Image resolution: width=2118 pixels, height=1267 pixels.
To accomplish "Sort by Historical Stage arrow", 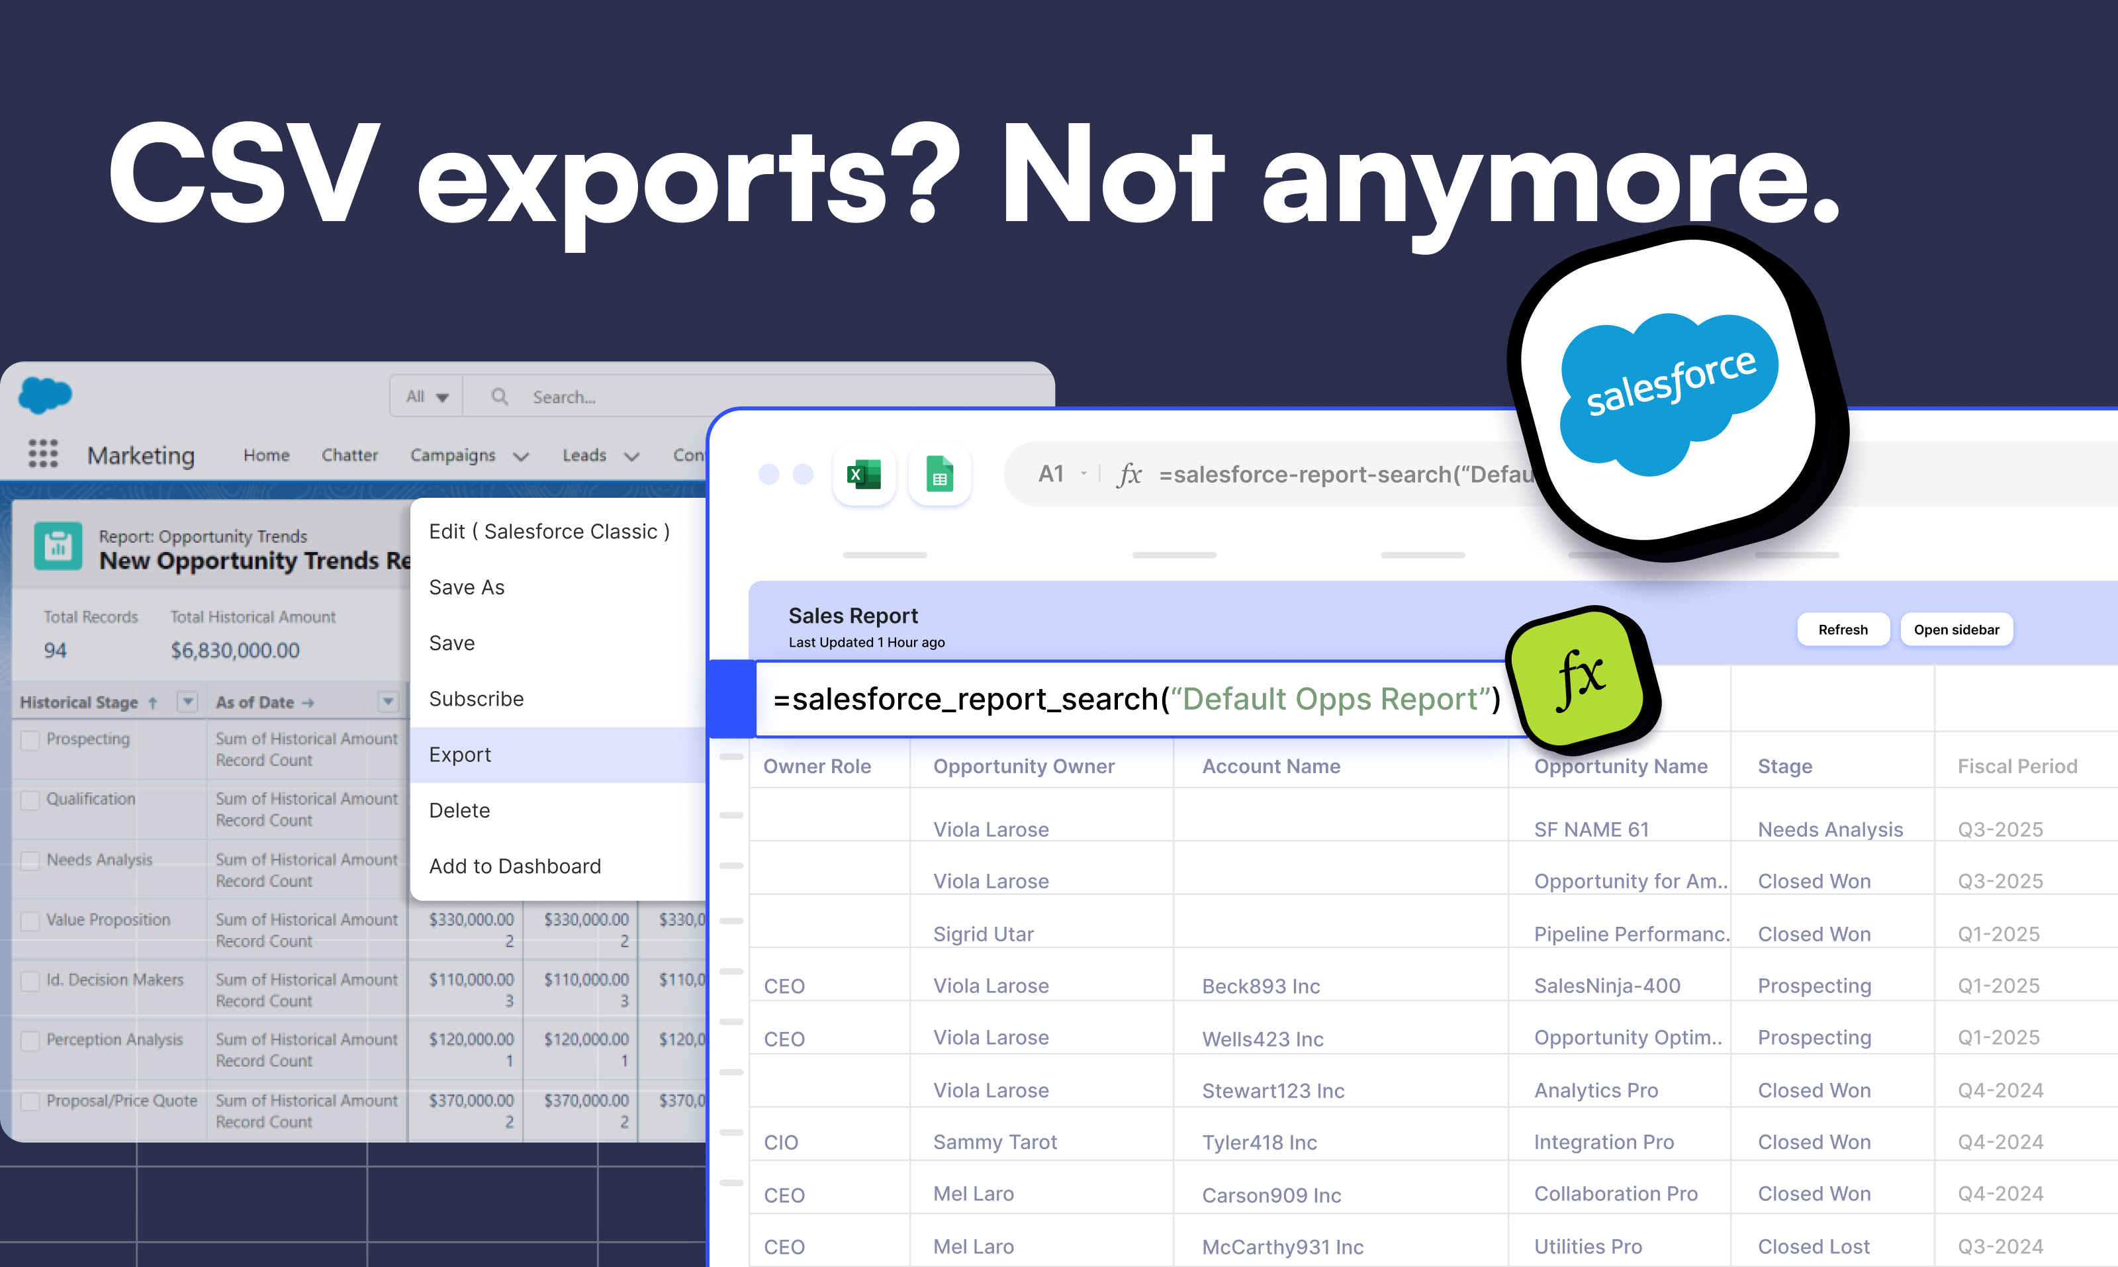I will pyautogui.click(x=153, y=704).
